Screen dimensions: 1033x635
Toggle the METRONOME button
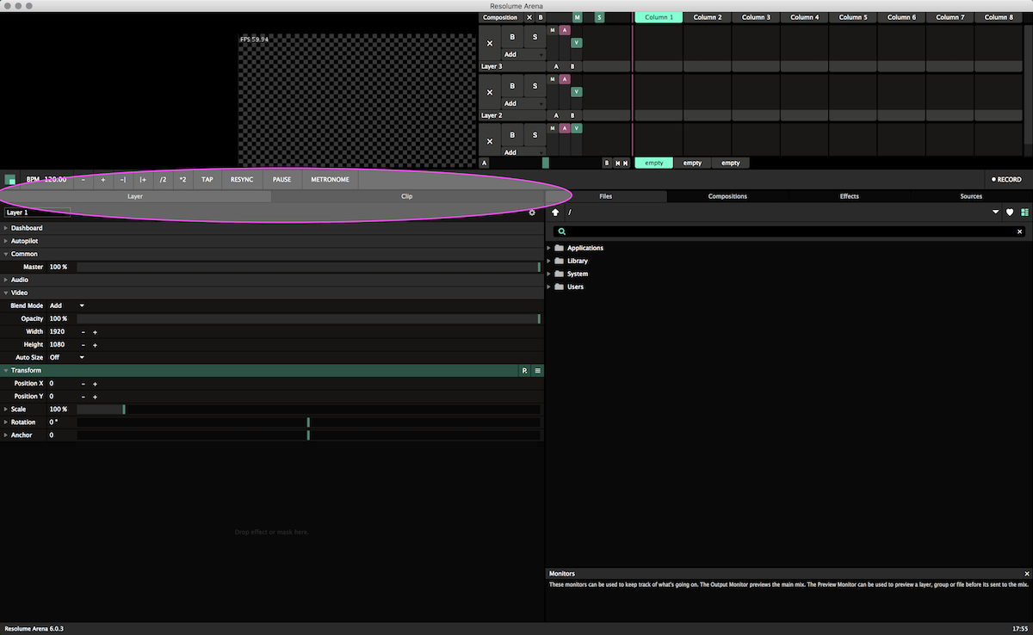pos(330,180)
